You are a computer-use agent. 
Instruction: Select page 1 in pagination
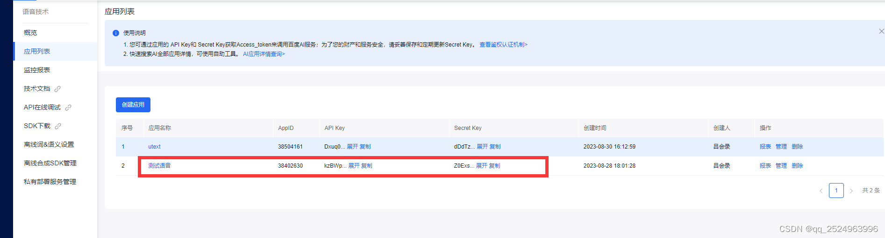836,190
